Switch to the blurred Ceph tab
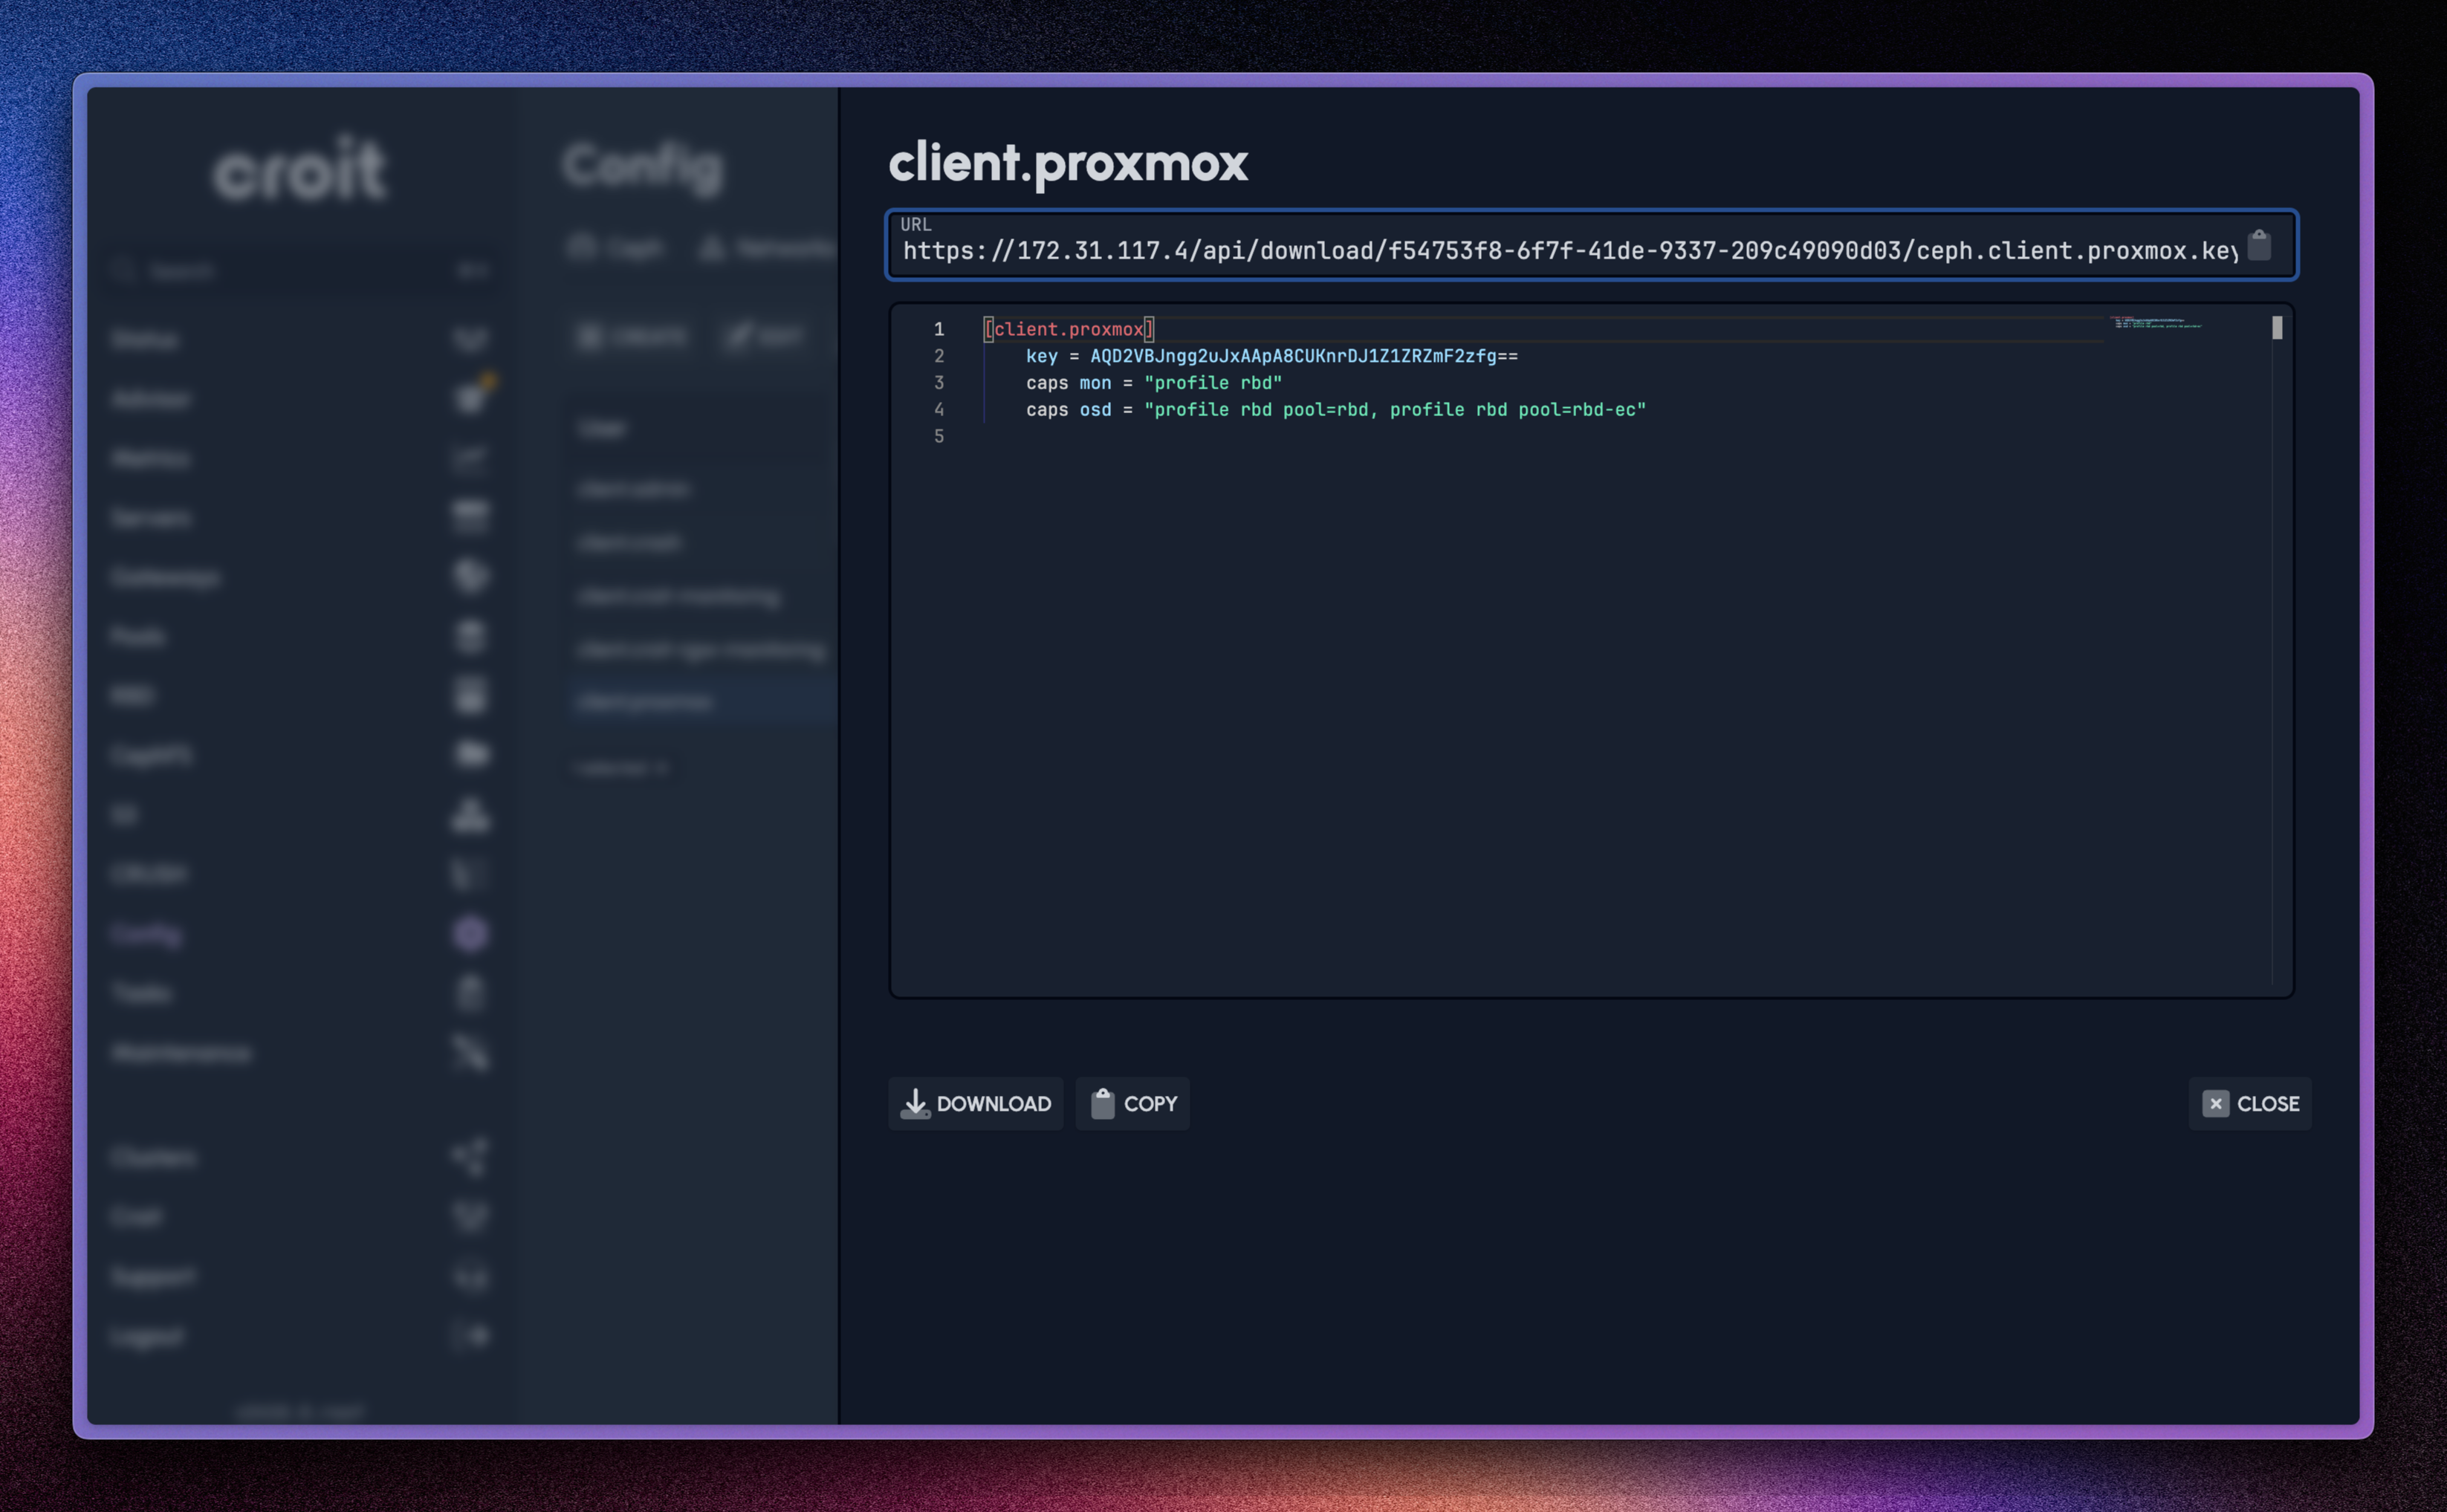The height and width of the screenshot is (1512, 2447). (x=616, y=247)
